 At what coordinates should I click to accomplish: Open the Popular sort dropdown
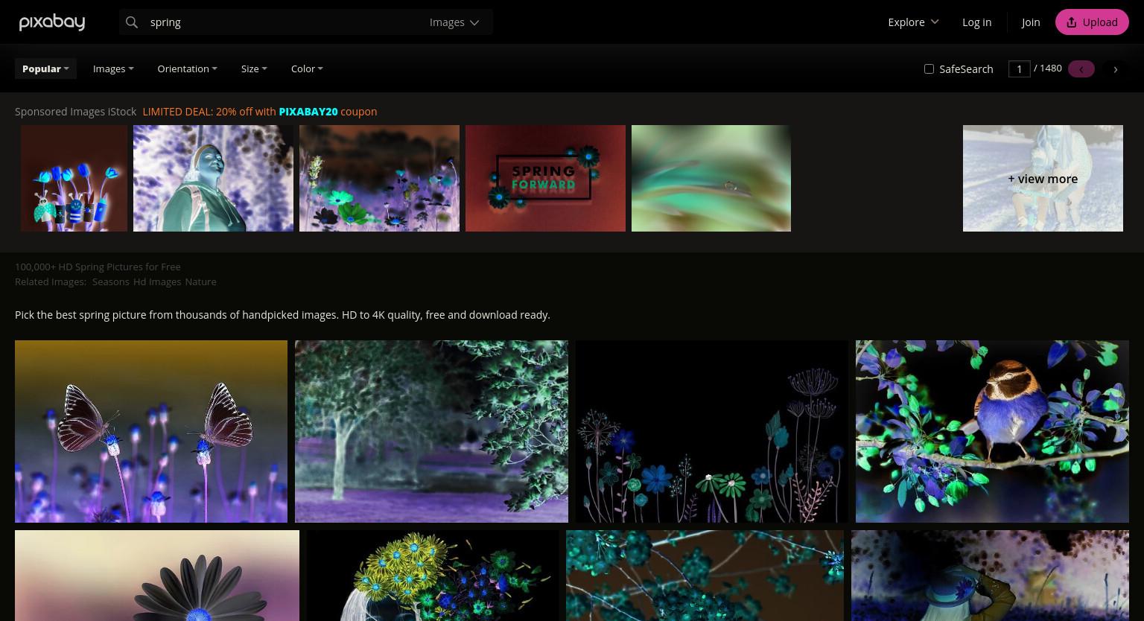tap(45, 69)
